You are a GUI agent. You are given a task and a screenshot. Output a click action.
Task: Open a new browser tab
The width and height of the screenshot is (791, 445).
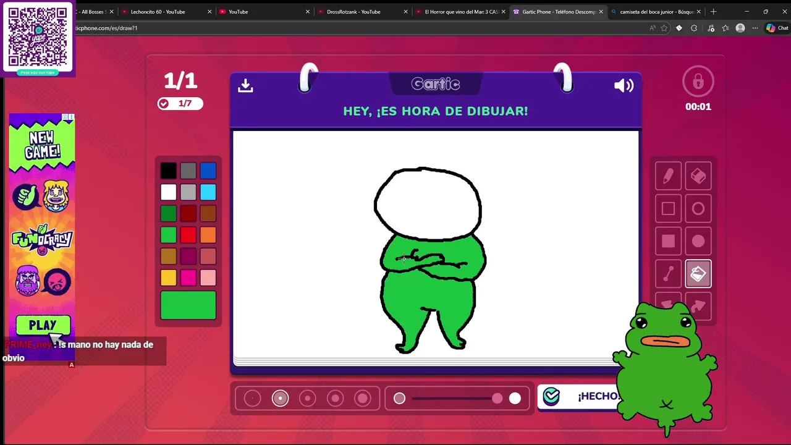713,12
